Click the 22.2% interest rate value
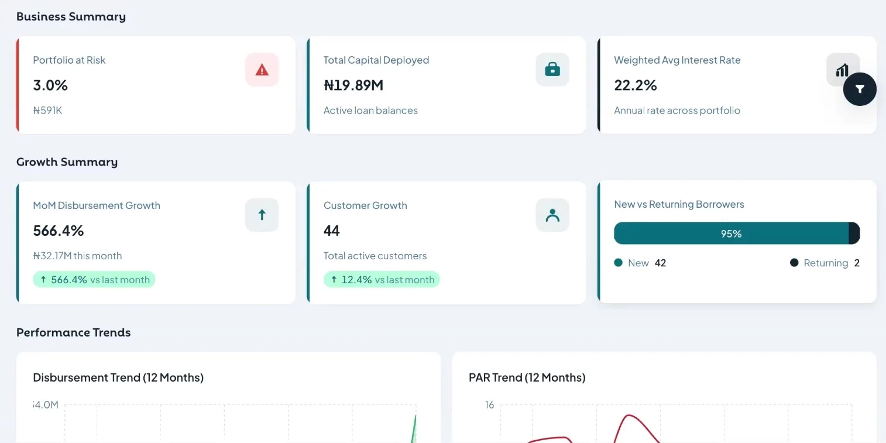This screenshot has height=443, width=886. click(636, 85)
